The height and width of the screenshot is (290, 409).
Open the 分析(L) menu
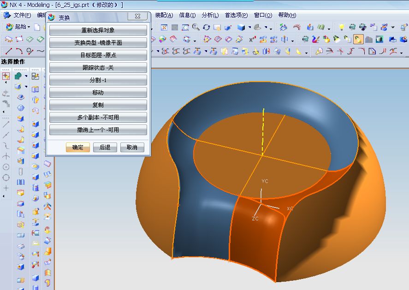click(210, 15)
